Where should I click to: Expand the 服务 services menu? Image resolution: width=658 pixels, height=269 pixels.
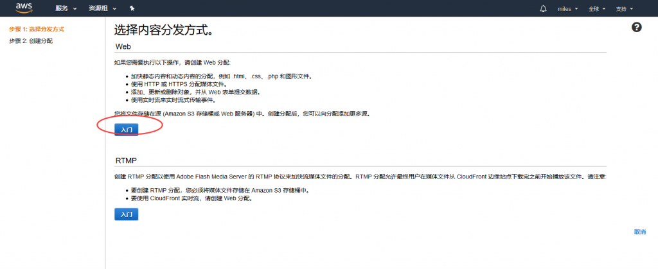(66, 8)
